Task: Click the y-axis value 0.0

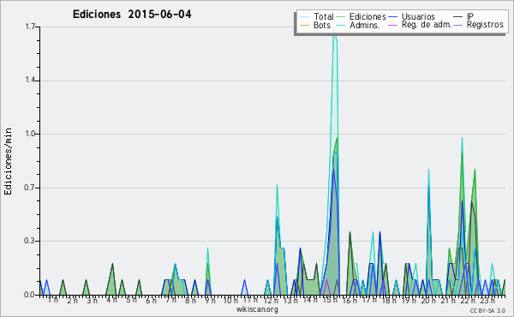Action: tap(29, 295)
